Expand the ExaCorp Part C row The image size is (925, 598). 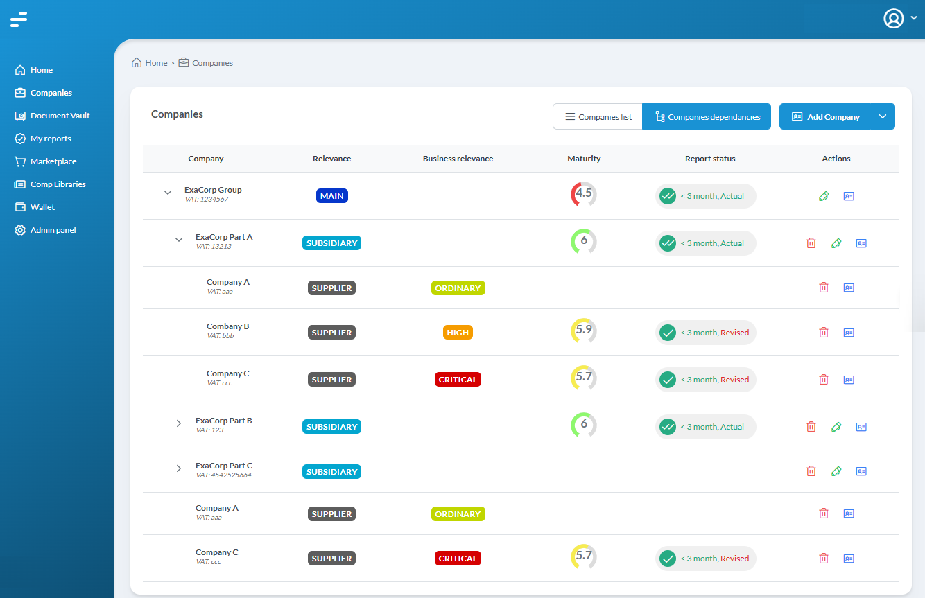tap(179, 468)
